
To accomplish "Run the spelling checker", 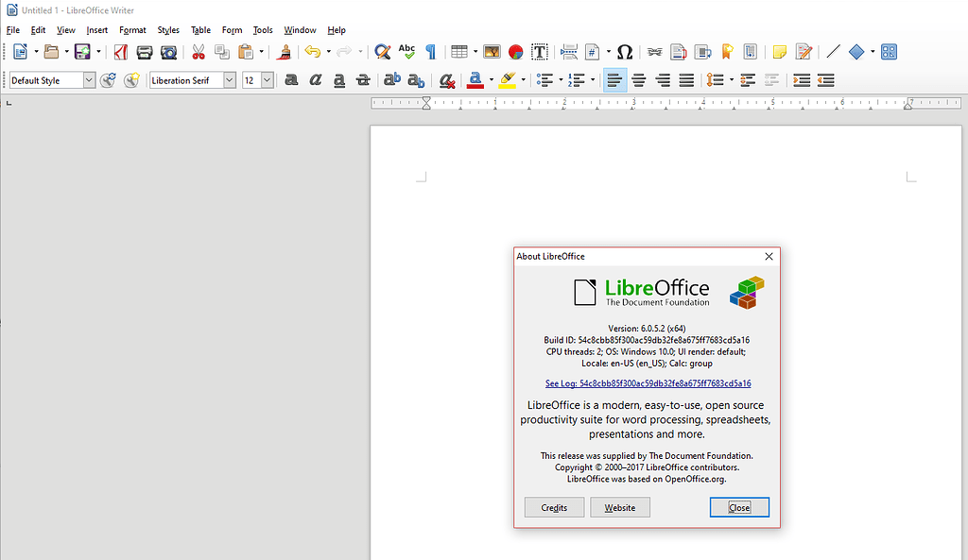I will click(406, 52).
